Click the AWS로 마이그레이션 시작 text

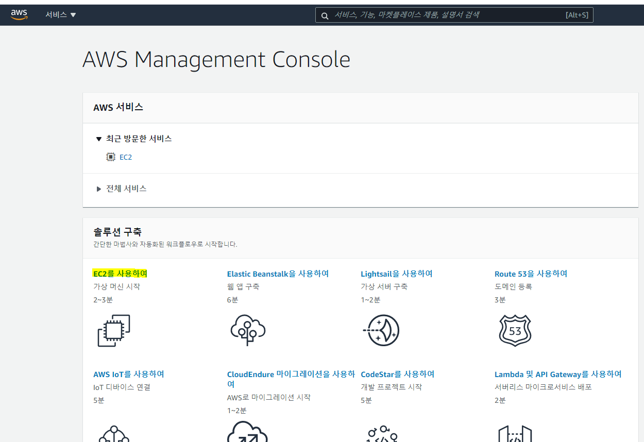point(269,397)
